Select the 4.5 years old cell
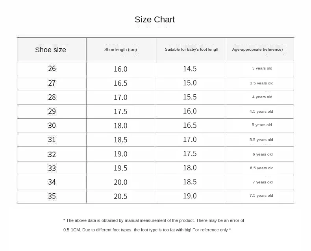Screen dimensions: 311x251 coord(261,112)
